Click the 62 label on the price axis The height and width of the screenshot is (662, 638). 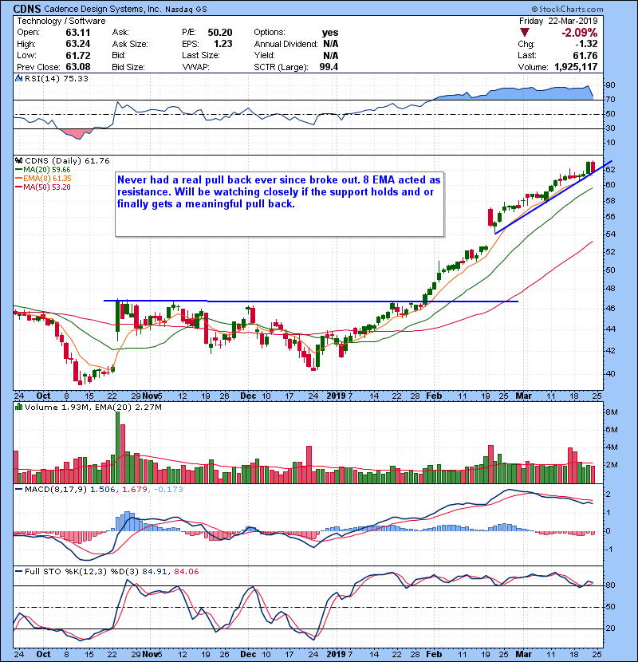coord(610,170)
